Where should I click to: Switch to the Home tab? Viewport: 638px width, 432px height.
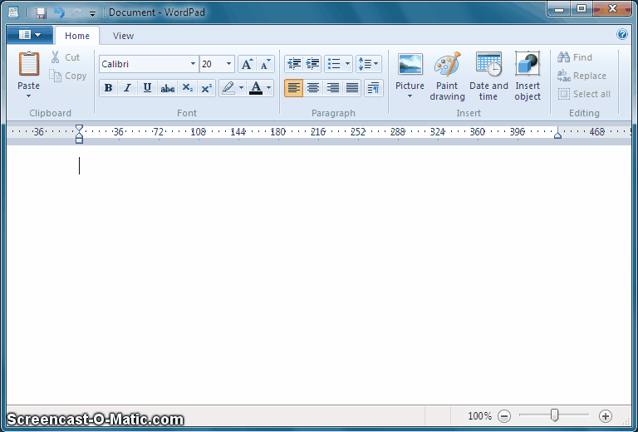point(77,36)
